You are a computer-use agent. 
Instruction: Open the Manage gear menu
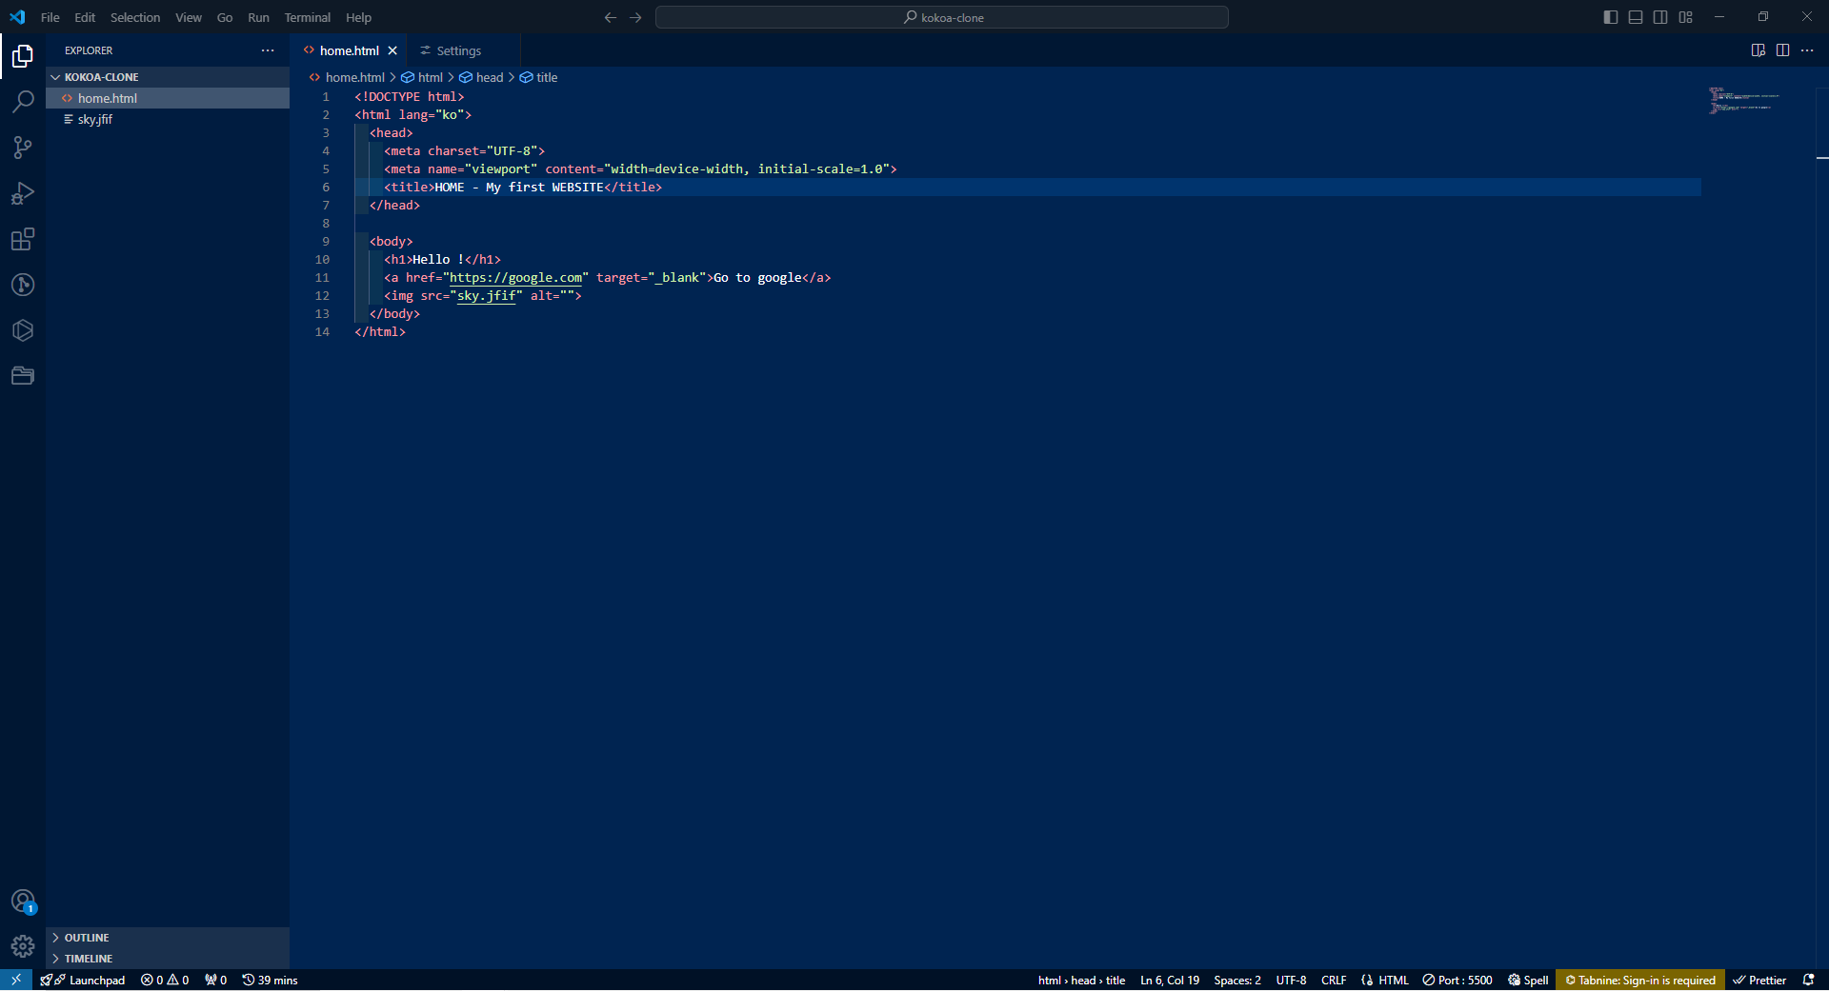(x=23, y=946)
